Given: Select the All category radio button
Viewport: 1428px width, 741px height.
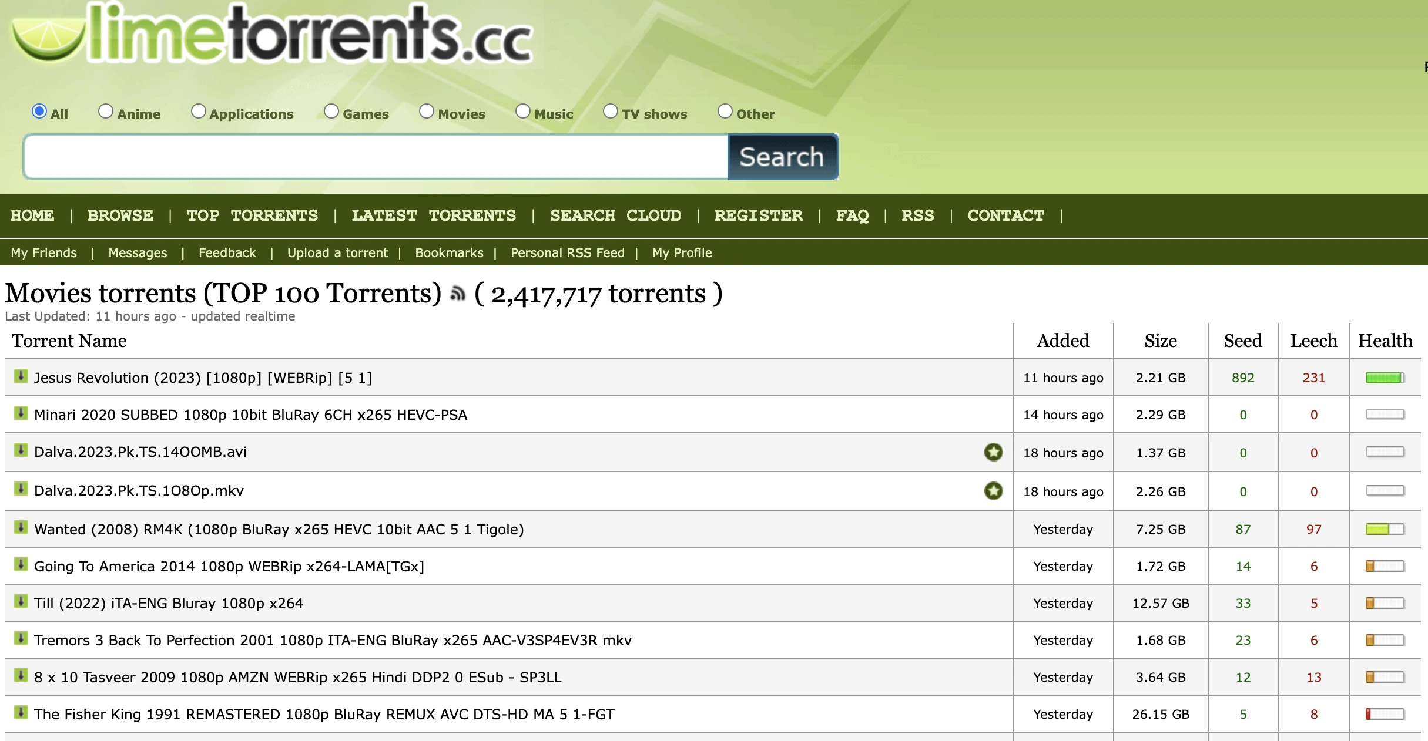Looking at the screenshot, I should (39, 111).
